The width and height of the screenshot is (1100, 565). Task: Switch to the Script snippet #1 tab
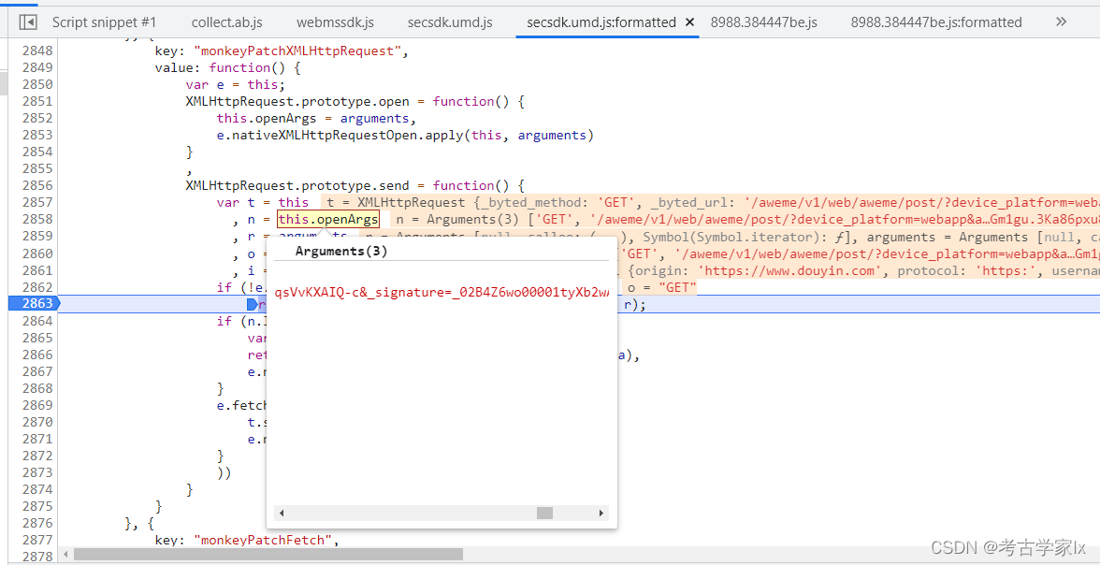(105, 22)
